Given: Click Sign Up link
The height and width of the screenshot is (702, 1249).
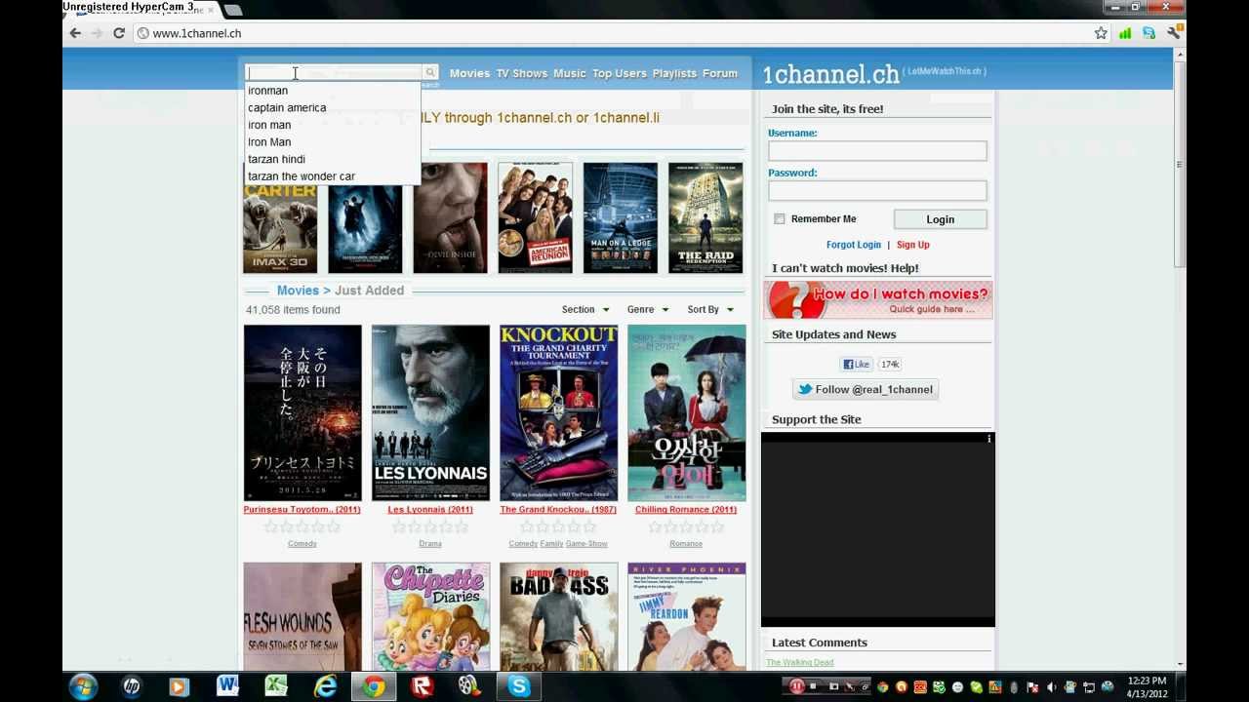Looking at the screenshot, I should click(x=913, y=245).
